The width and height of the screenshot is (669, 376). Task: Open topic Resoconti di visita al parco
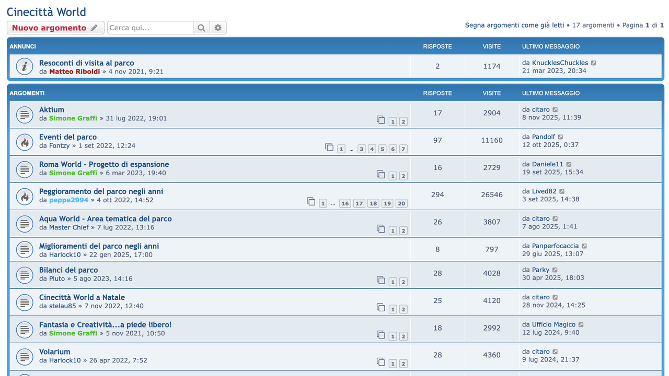[87, 63]
